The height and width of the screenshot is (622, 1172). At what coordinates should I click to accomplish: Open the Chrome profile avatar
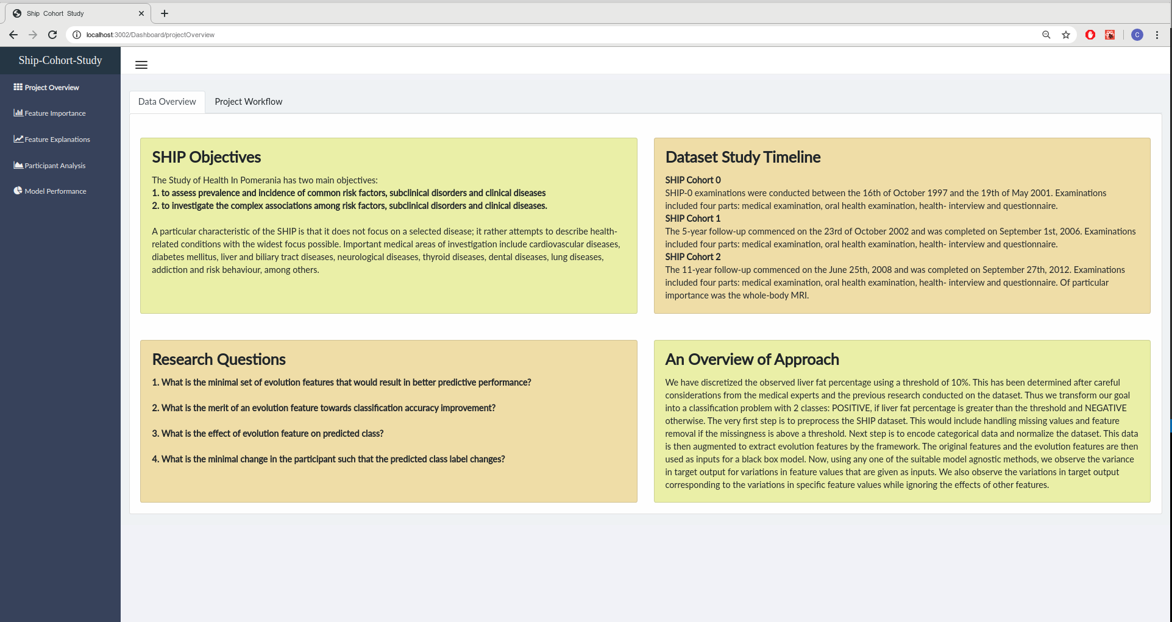tap(1137, 35)
